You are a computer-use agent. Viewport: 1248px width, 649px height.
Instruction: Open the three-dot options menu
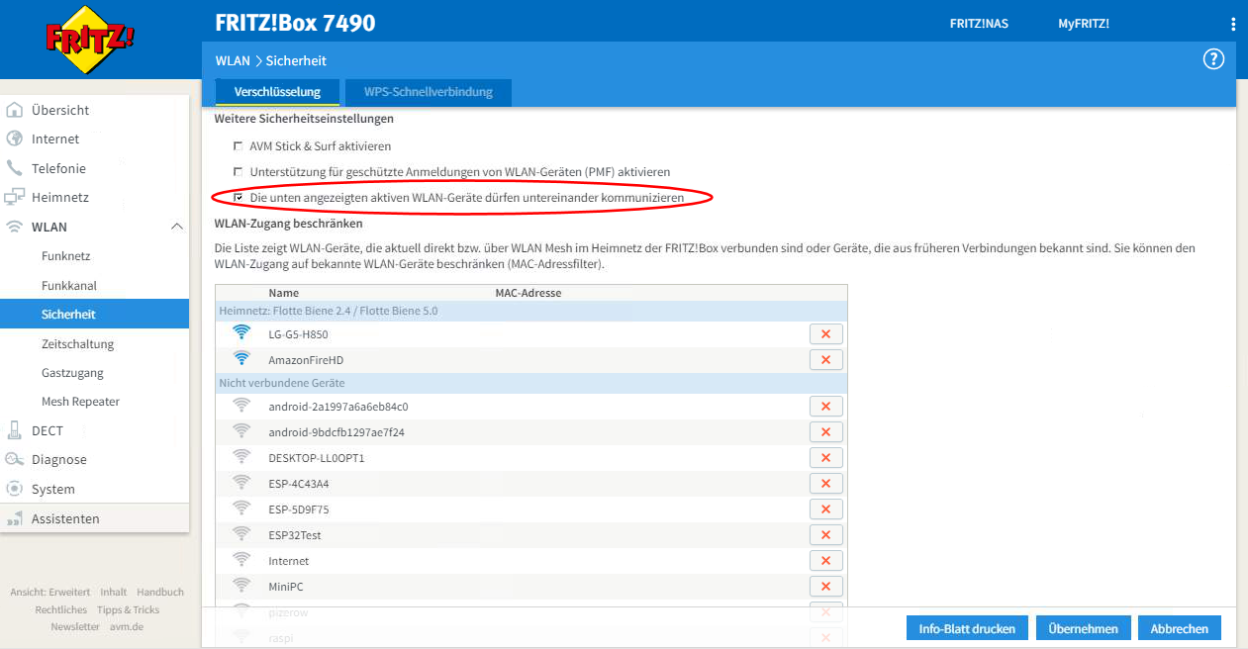(1233, 24)
